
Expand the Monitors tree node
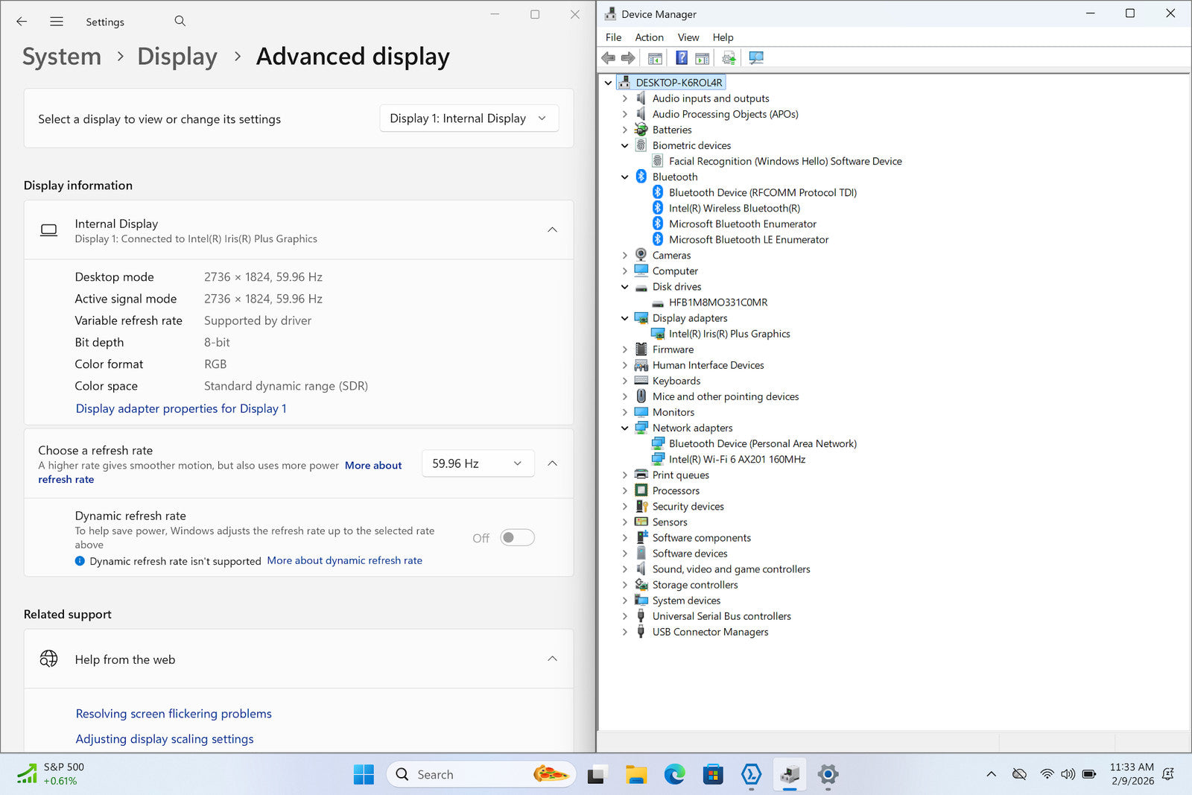click(625, 412)
